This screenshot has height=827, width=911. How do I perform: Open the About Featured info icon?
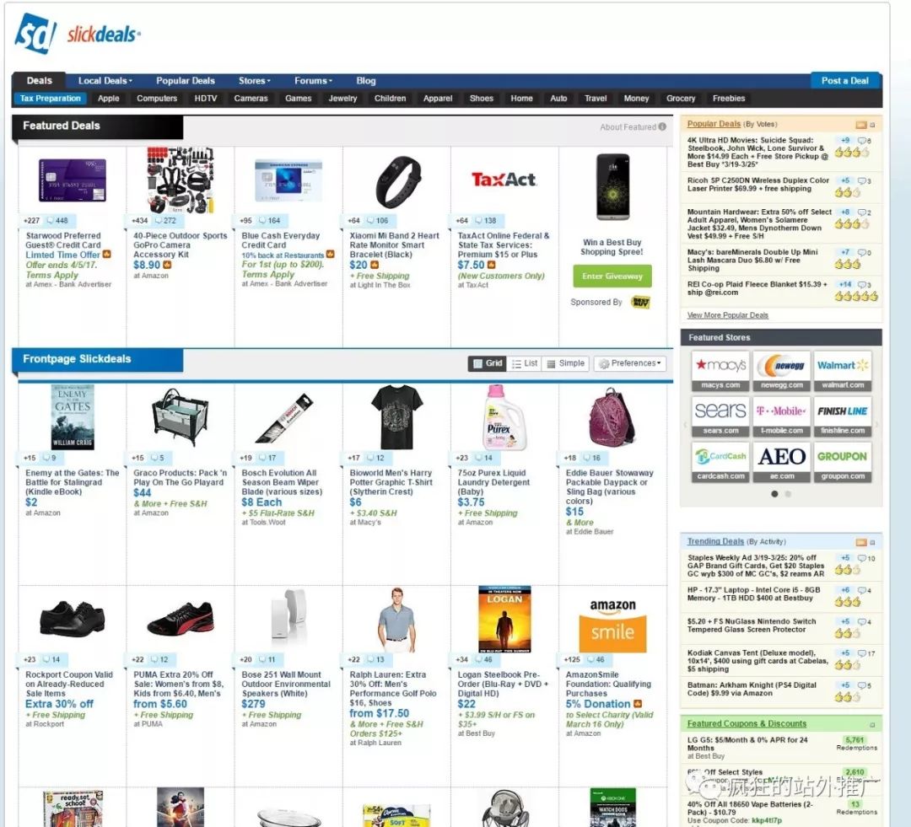662,126
